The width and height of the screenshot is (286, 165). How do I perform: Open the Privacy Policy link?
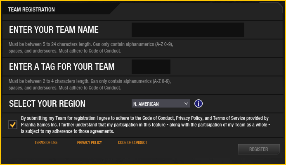89,143
